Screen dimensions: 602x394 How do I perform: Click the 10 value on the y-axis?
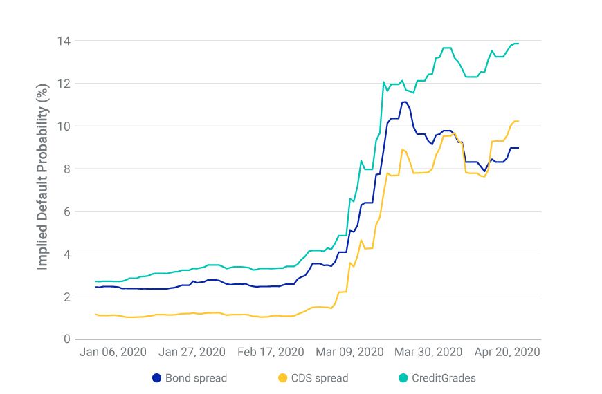[64, 126]
